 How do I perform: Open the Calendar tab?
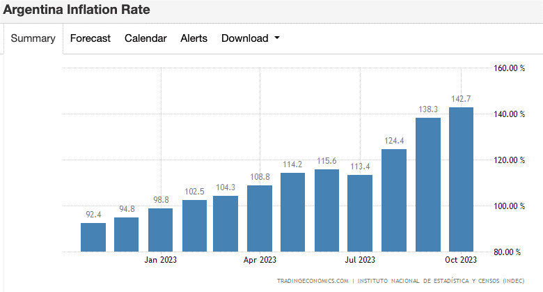pyautogui.click(x=145, y=38)
